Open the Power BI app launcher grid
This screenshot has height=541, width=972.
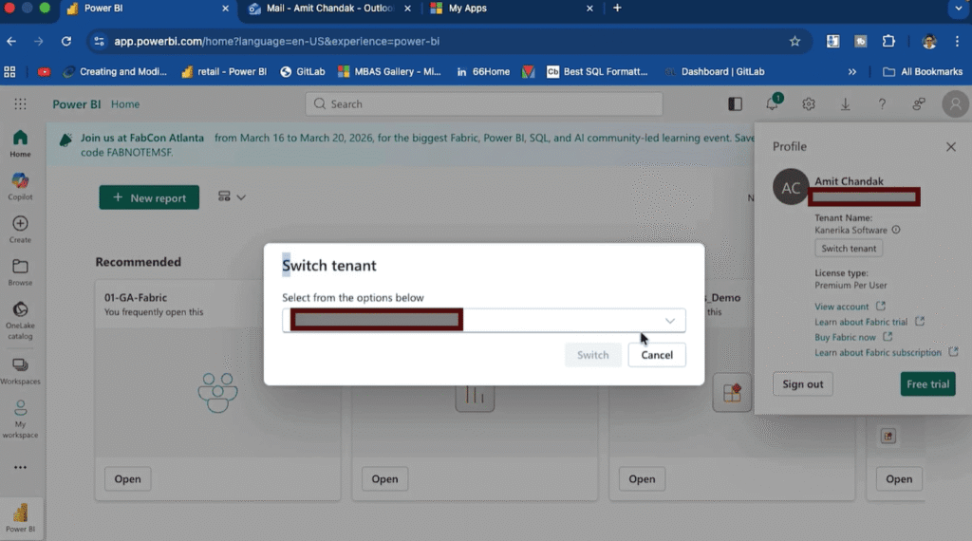point(20,104)
